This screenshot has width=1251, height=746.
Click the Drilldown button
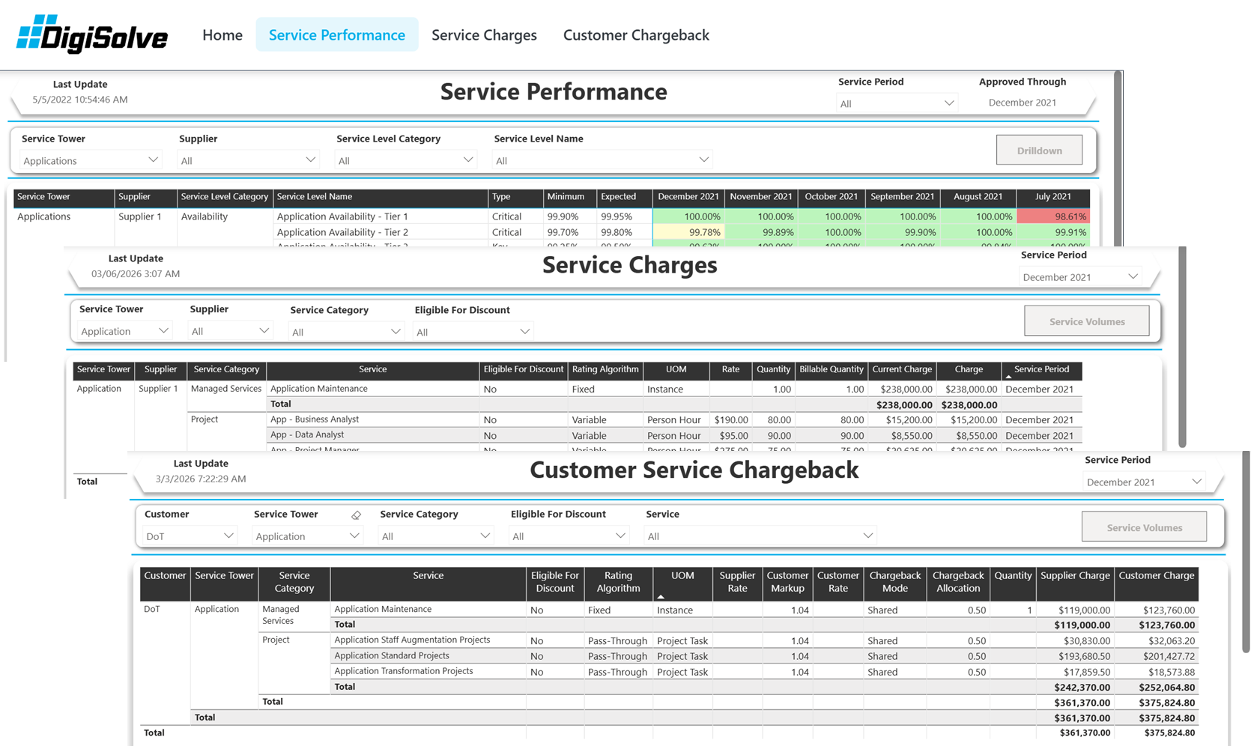(x=1038, y=150)
